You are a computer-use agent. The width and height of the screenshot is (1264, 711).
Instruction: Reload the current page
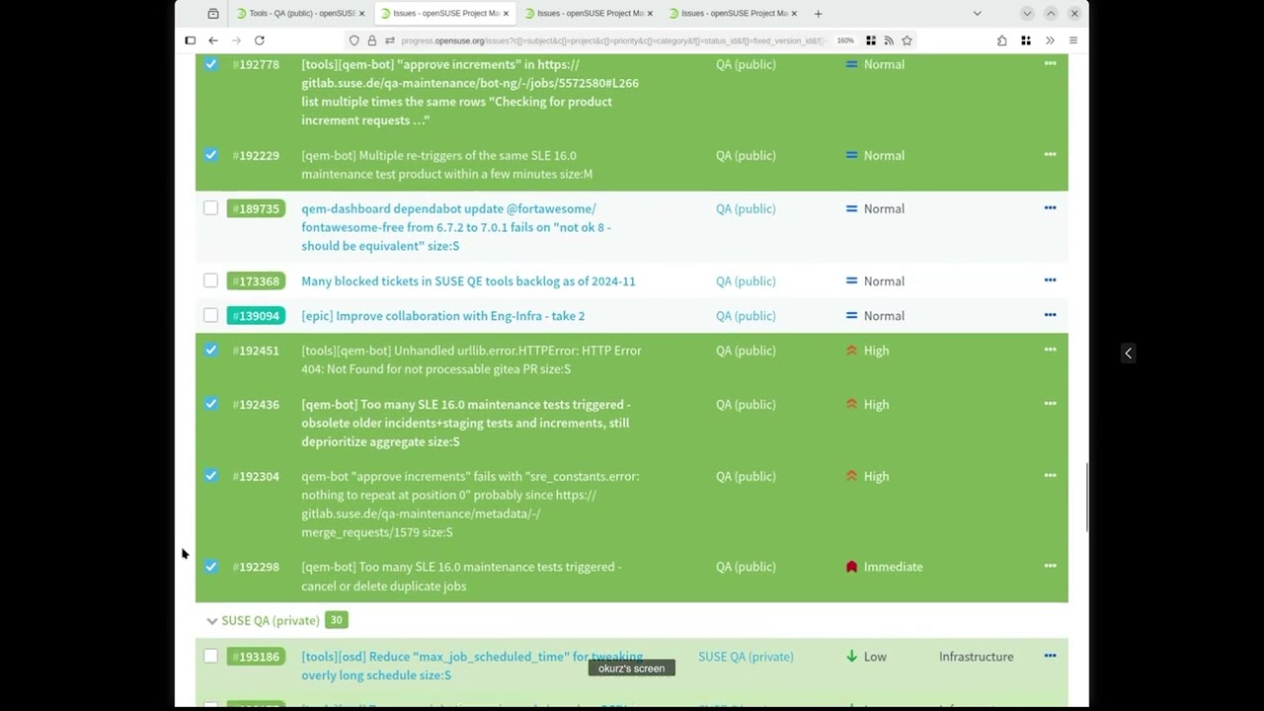point(260,40)
